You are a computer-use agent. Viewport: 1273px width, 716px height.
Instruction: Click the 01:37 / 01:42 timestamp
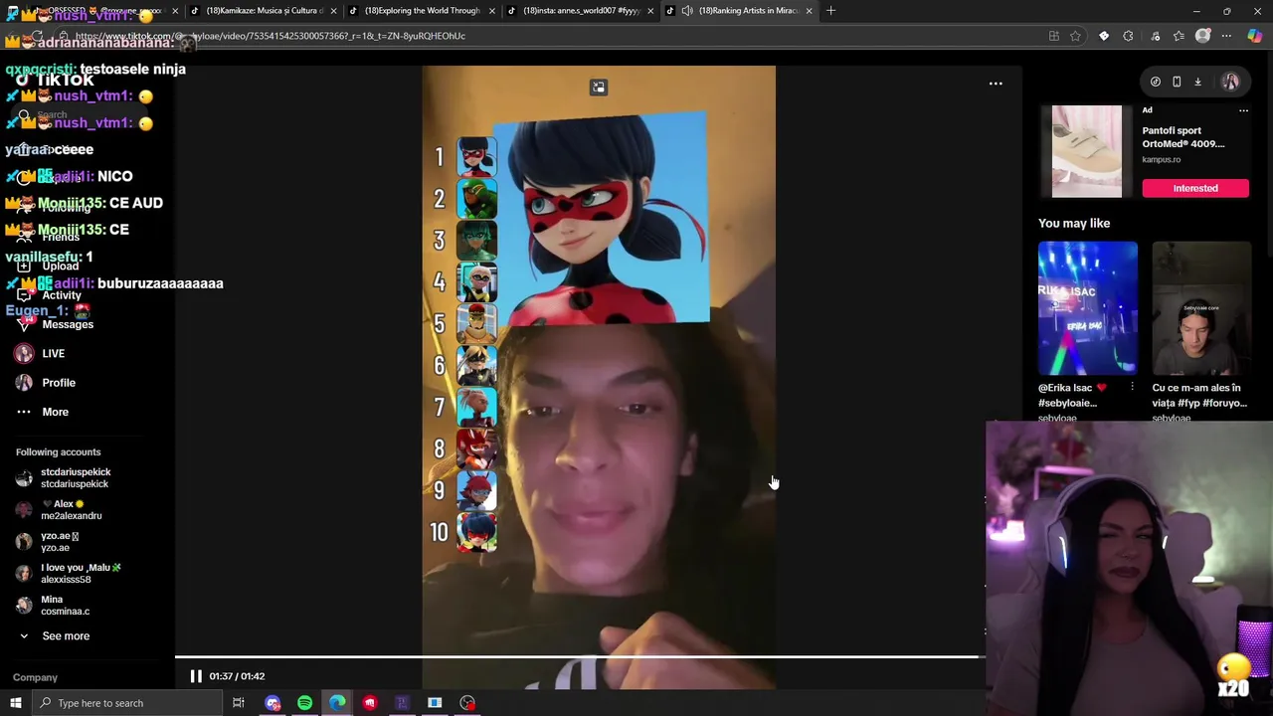[237, 676]
